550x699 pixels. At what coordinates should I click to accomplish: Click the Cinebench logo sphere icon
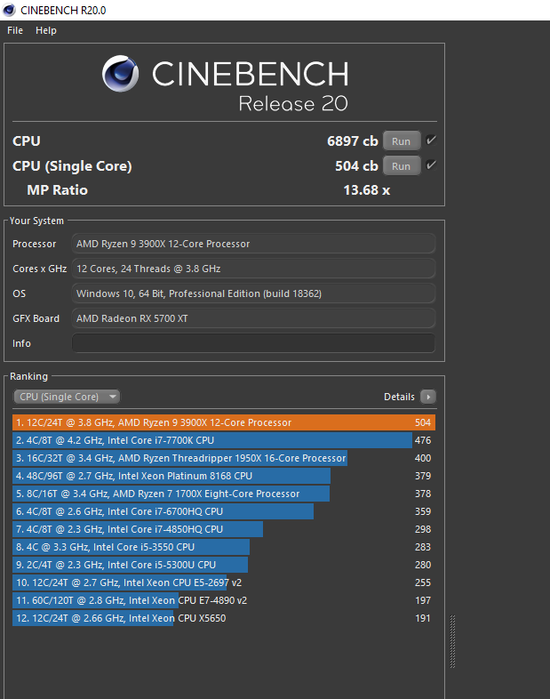120,74
